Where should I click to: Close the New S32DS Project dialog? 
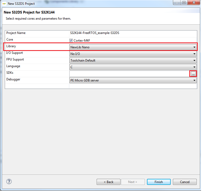(x=194, y=2)
